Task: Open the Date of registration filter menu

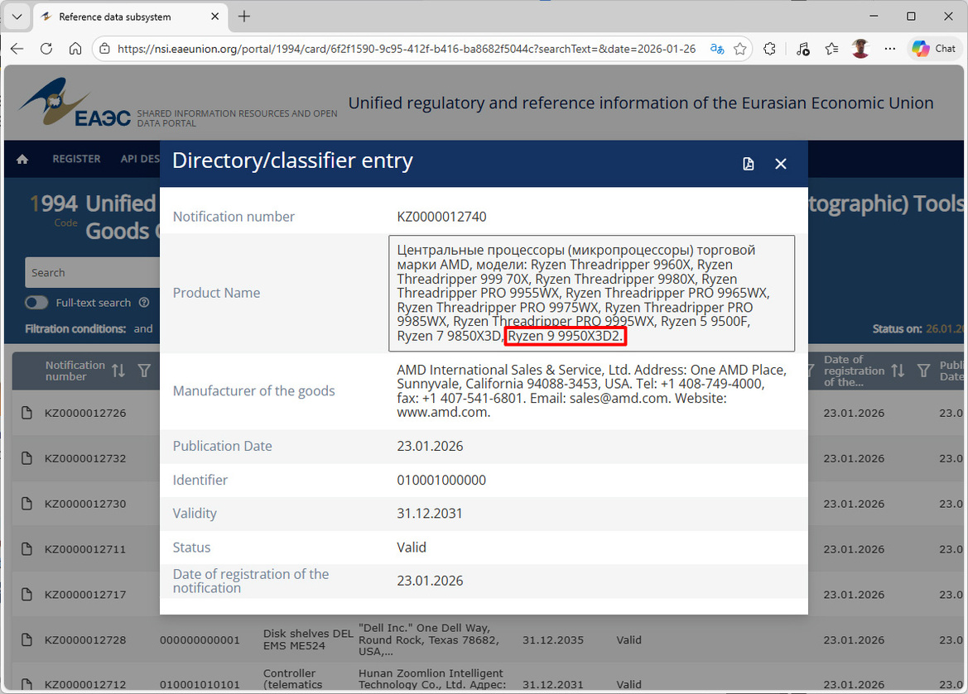Action: point(922,371)
